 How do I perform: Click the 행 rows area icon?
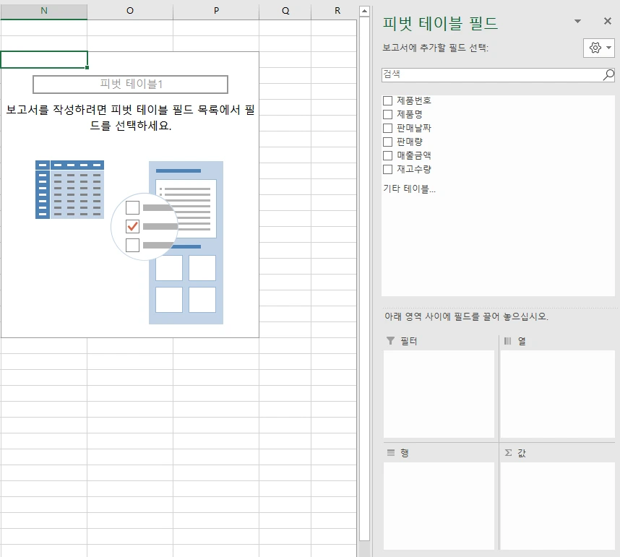point(391,452)
